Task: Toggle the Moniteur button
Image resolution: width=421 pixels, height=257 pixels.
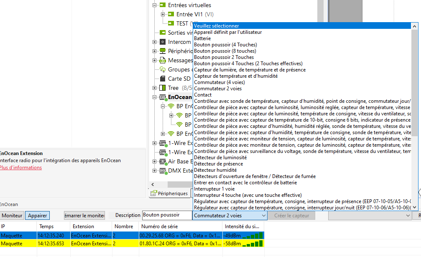Action: [x=11, y=216]
